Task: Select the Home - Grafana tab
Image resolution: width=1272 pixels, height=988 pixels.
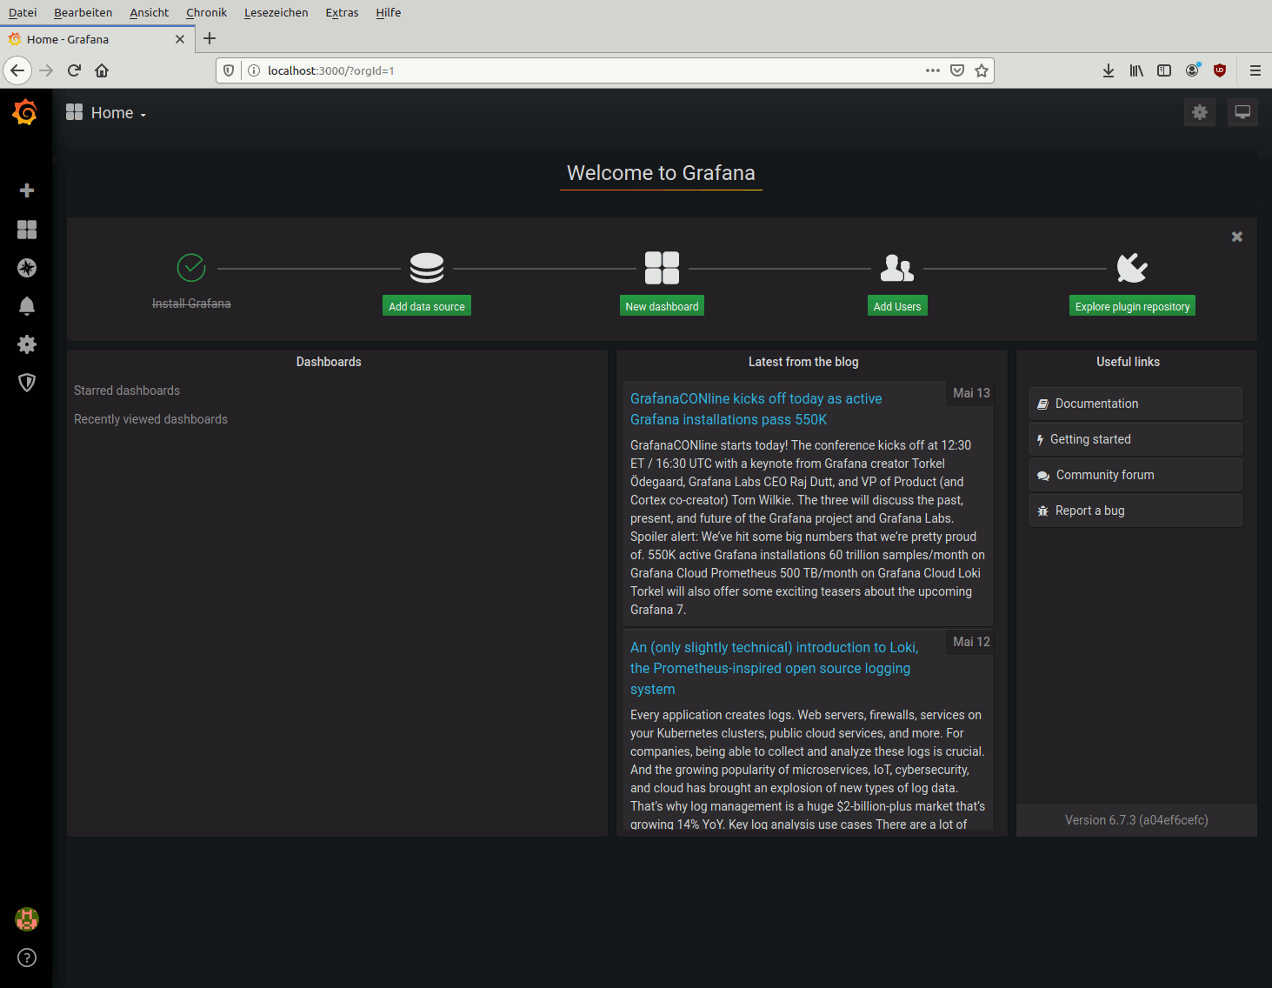Action: 96,39
